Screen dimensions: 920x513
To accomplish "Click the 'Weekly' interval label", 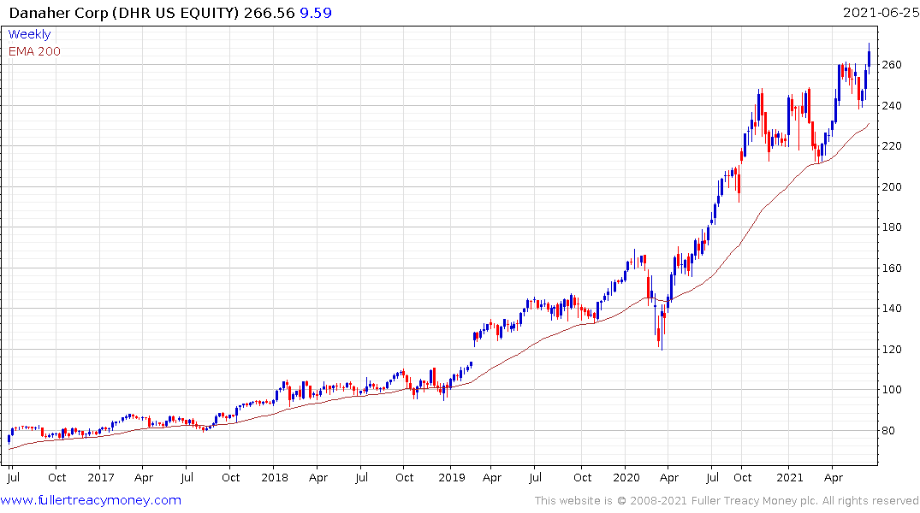I will pyautogui.click(x=29, y=34).
